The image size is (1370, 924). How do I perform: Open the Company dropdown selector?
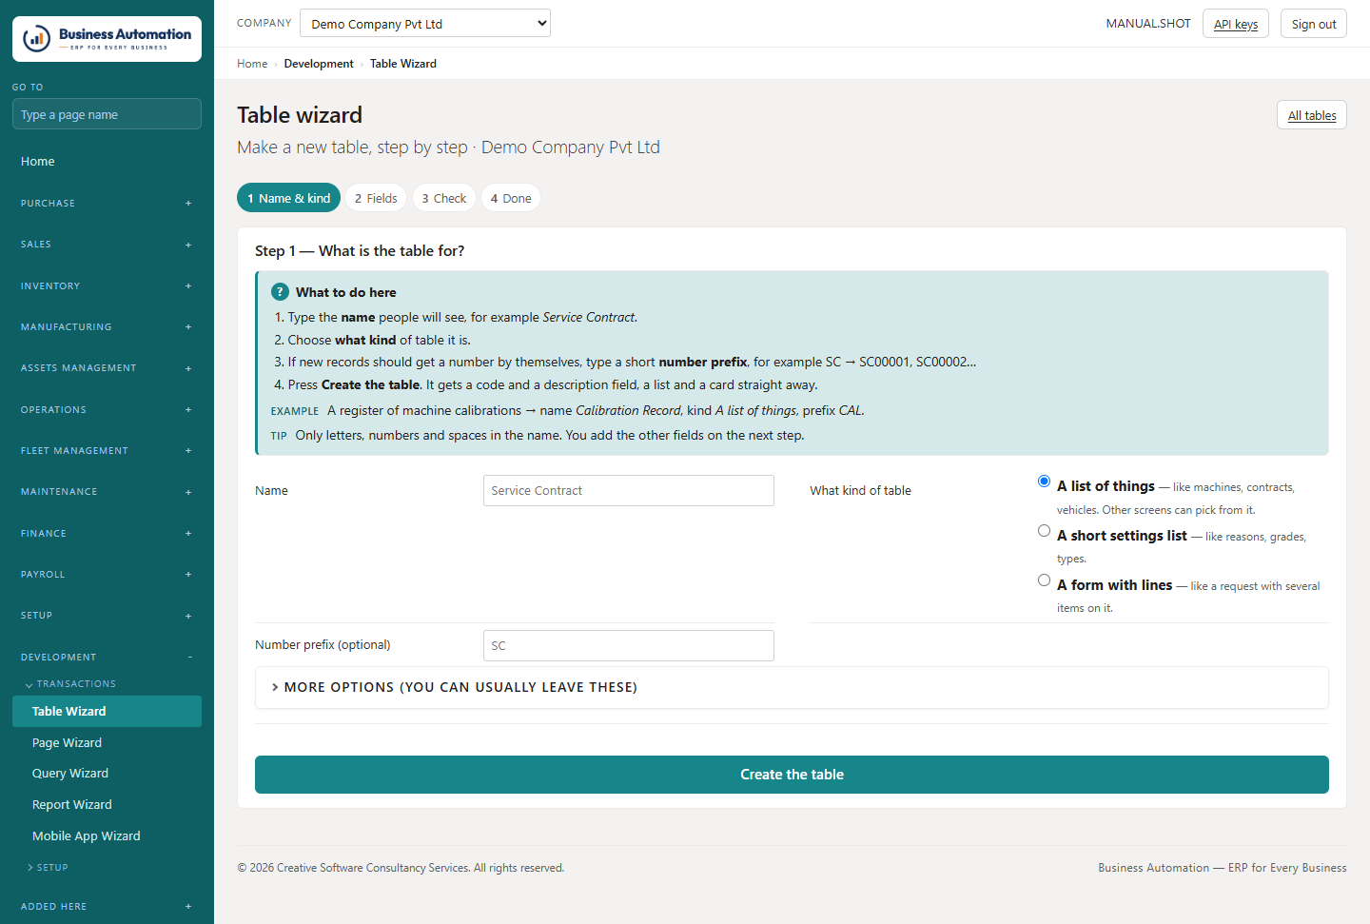click(425, 24)
